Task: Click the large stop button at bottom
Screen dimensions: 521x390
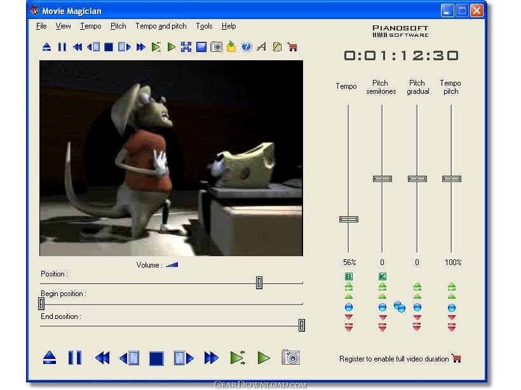Action: (156, 358)
